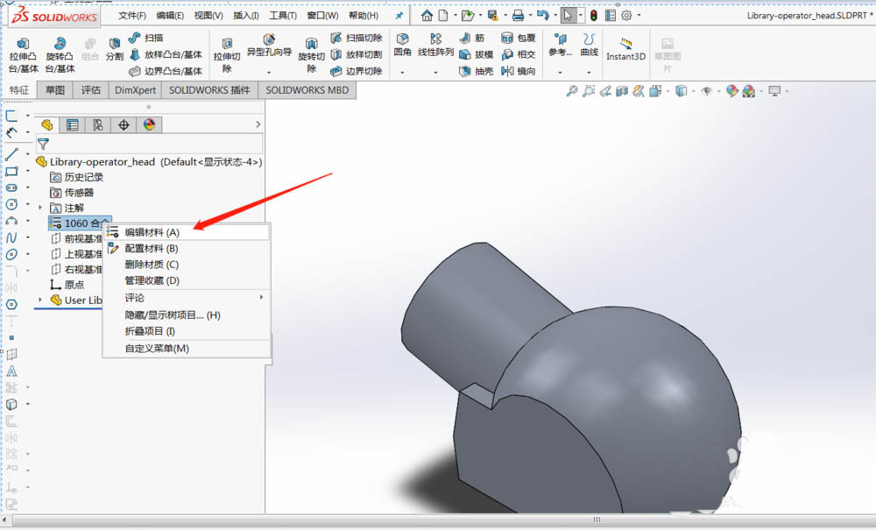Switch to the 评估 tab
The image size is (876, 530).
[90, 90]
